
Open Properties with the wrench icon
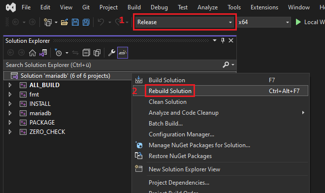(112, 53)
